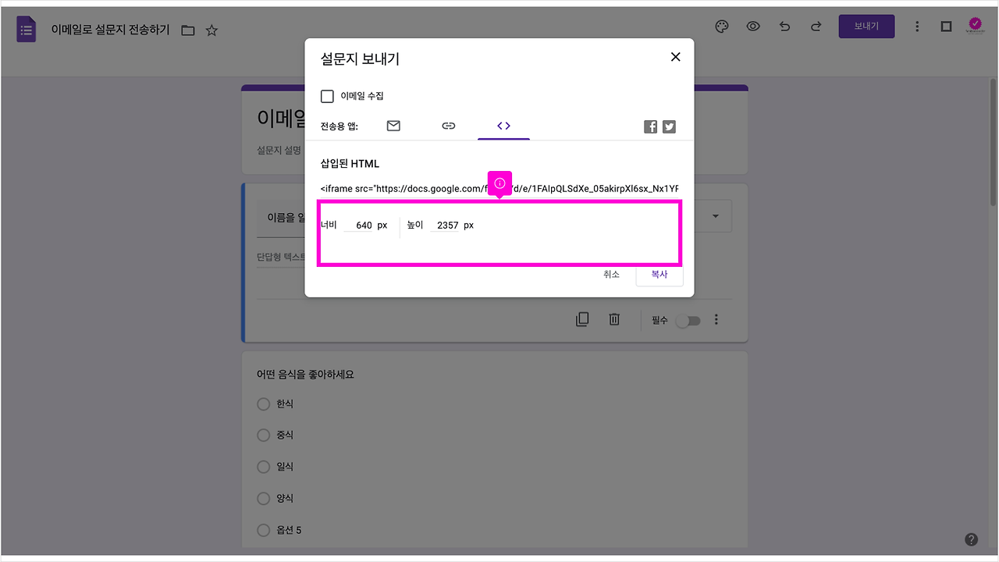Delete the question with the trash icon
This screenshot has width=999, height=562.
[614, 319]
